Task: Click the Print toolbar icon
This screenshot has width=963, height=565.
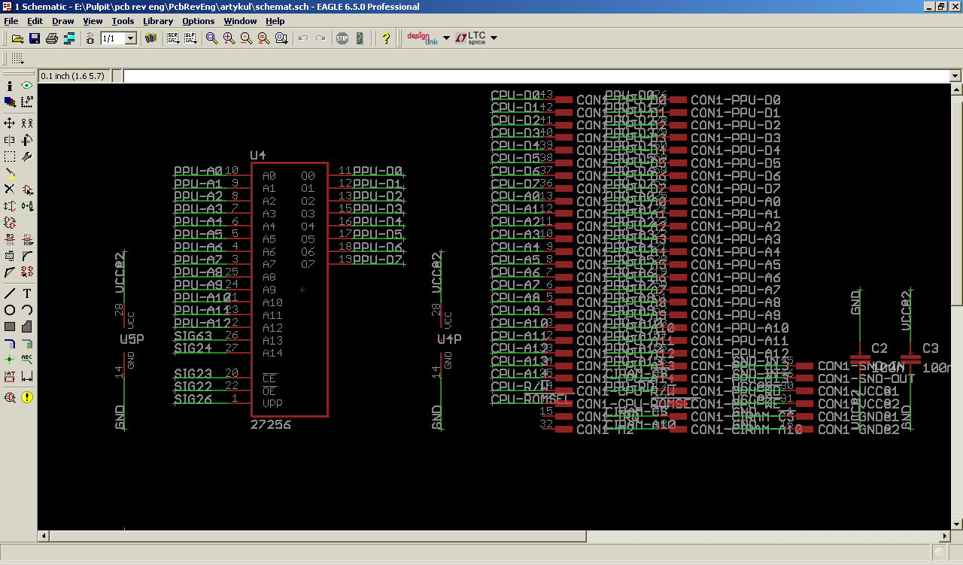Action: [52, 38]
